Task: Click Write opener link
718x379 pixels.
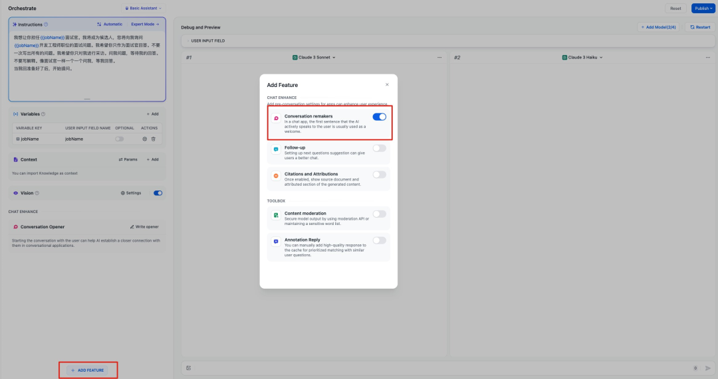Action: coord(144,227)
